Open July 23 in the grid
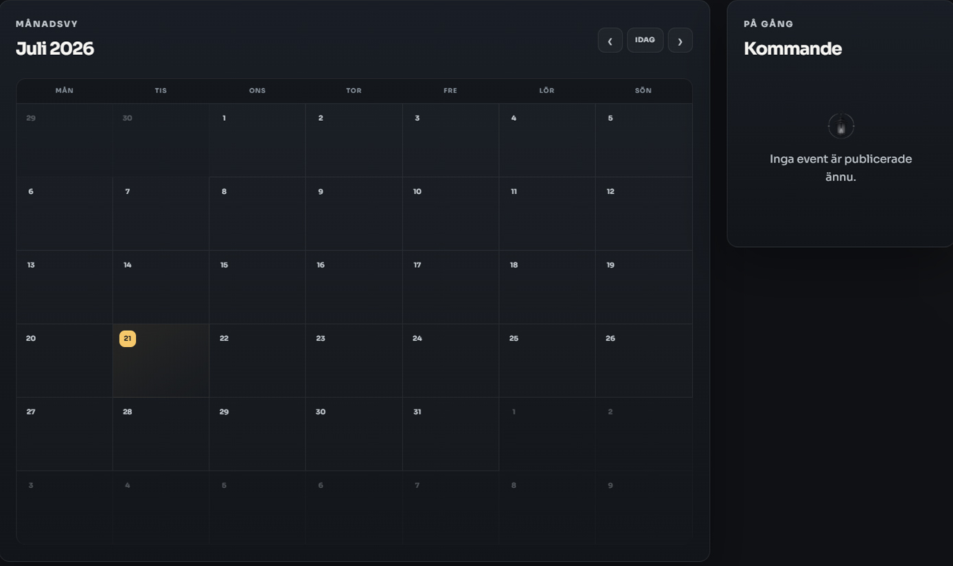The width and height of the screenshot is (953, 566). coord(354,360)
